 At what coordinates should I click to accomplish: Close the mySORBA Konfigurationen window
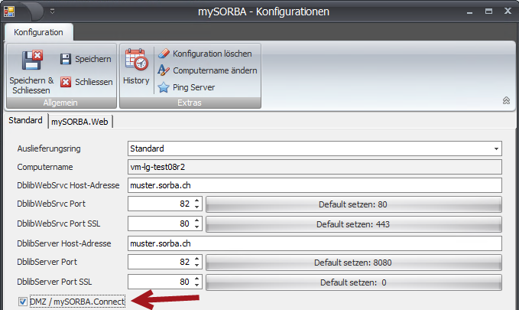coord(508,11)
